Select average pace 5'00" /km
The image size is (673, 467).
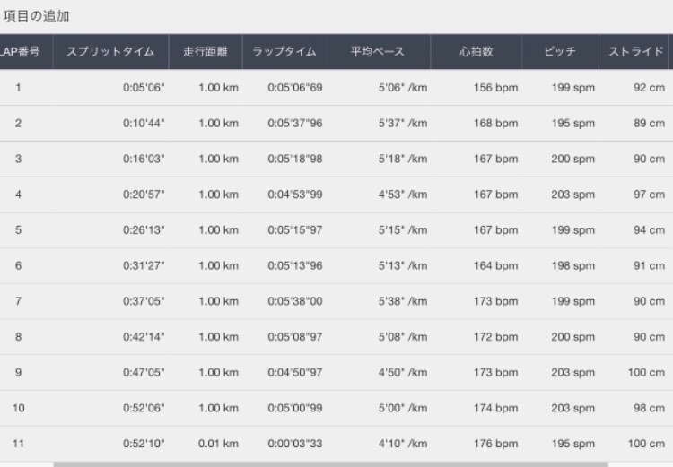[x=403, y=408]
